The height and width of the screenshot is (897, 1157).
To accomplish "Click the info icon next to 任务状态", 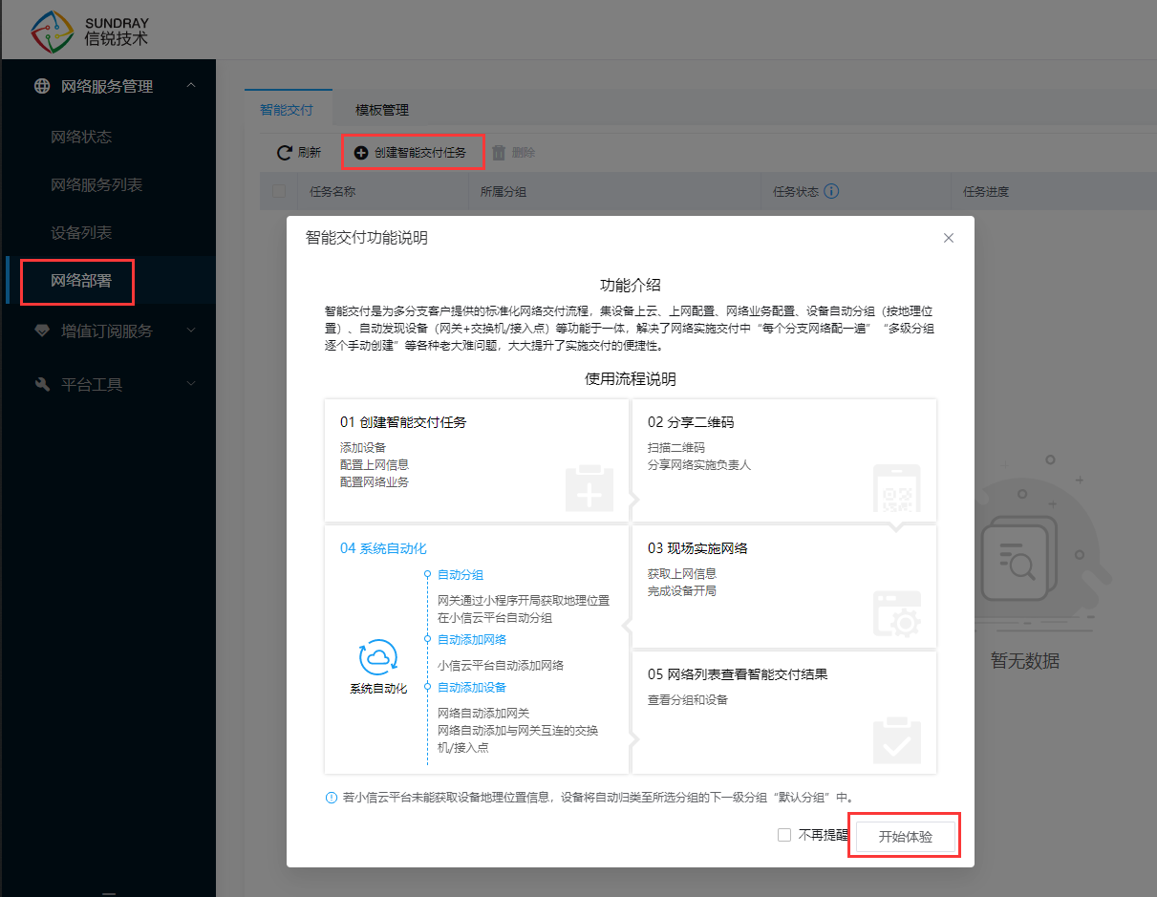I will pyautogui.click(x=831, y=191).
